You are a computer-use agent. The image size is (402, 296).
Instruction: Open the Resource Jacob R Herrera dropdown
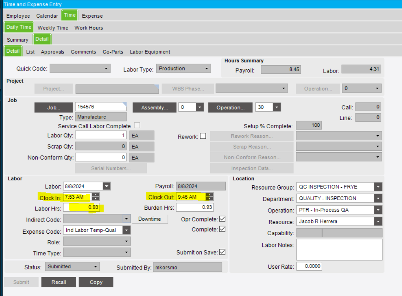pyautogui.click(x=378, y=222)
